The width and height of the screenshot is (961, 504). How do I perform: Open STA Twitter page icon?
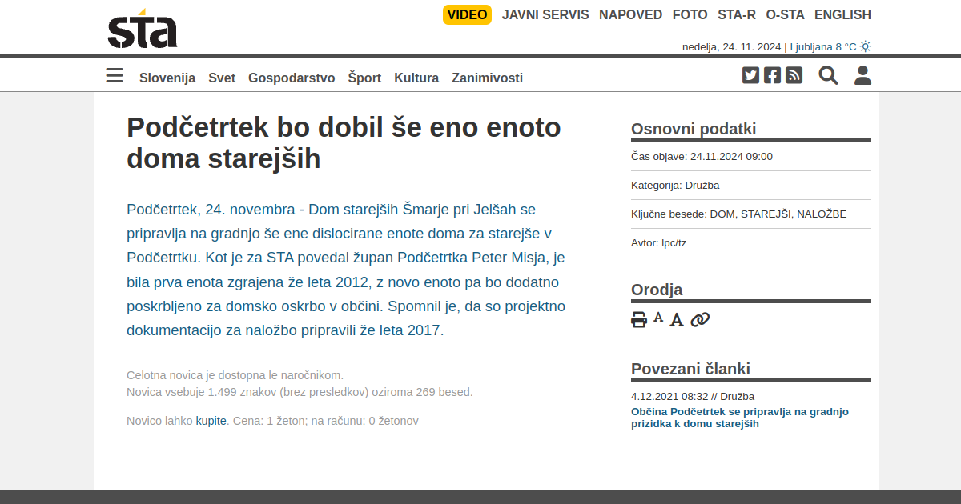click(750, 75)
